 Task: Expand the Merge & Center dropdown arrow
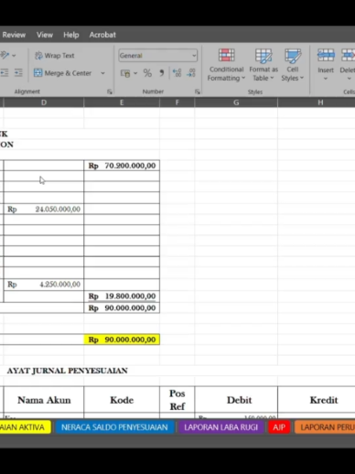[x=102, y=73]
